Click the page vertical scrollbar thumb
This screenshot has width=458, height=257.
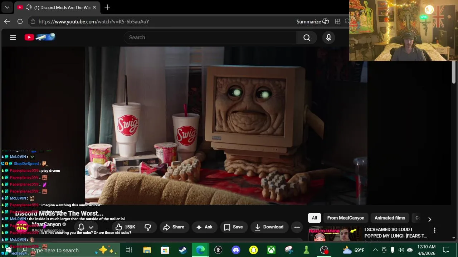click(x=454, y=73)
